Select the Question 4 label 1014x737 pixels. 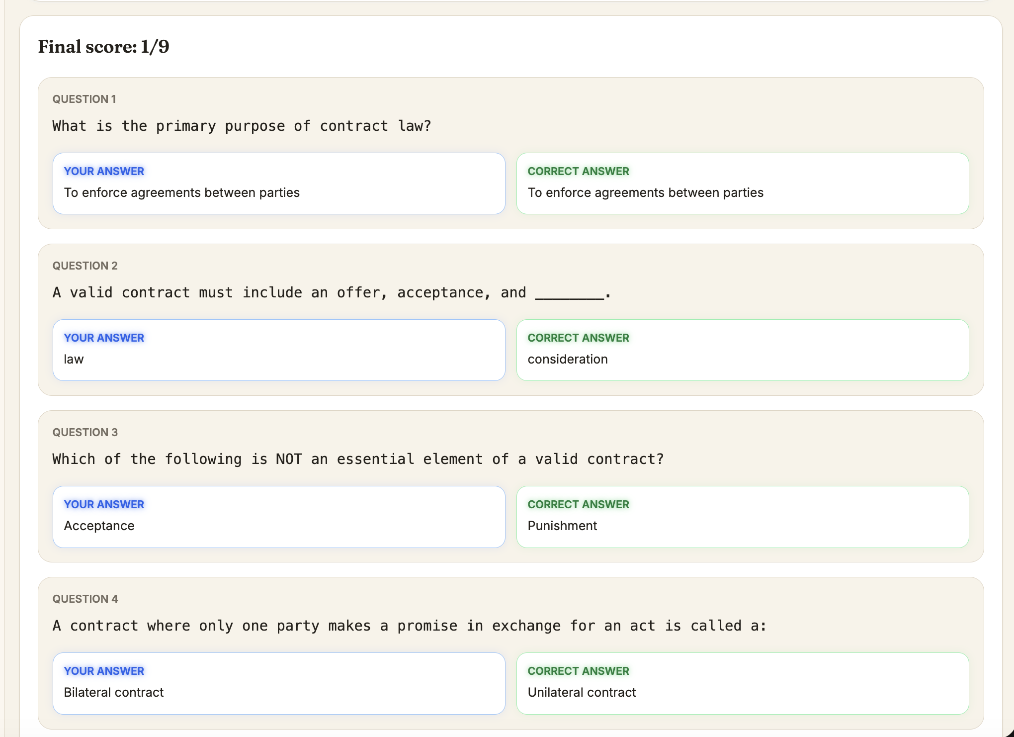click(85, 599)
